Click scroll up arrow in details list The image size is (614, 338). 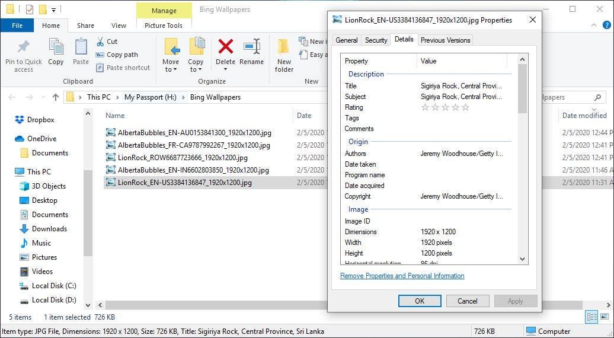click(522, 59)
